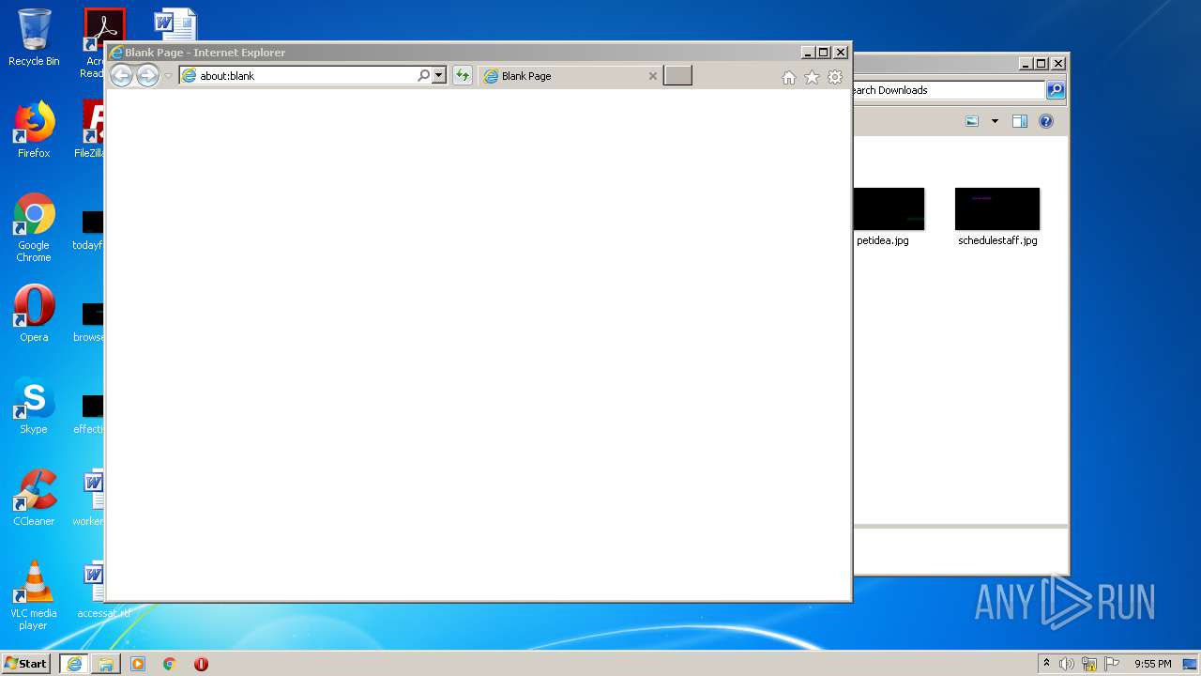Click Internet Explorer taskbar button
Screen dimensions: 1201x676
[74, 664]
